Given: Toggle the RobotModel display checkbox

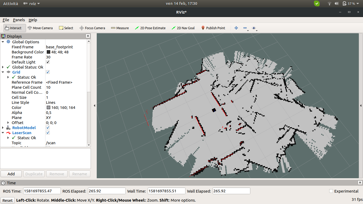Looking at the screenshot, I should (48, 127).
